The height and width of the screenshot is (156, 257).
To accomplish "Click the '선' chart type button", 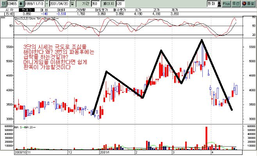I will (x=3, y=3).
